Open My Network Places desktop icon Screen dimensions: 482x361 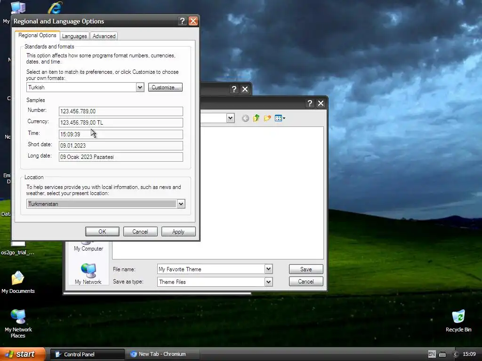click(18, 323)
